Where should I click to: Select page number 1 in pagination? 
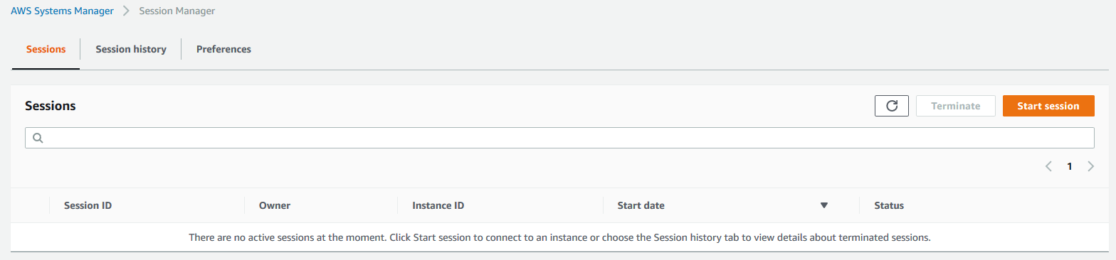[1069, 166]
